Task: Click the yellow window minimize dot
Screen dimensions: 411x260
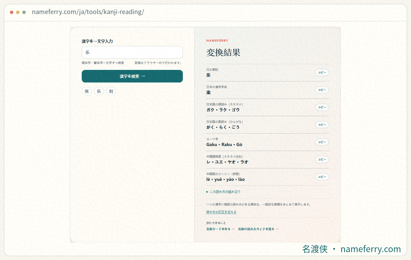Action: click(x=18, y=12)
